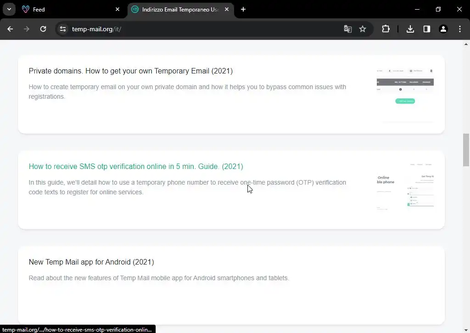Screen dimensions: 470x333
Task: Reload the temp-mail page
Action: click(43, 29)
